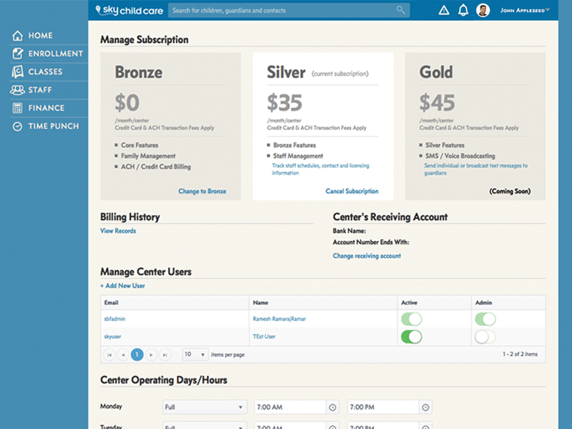Click the search magnifier icon
The height and width of the screenshot is (429, 572).
click(x=400, y=10)
